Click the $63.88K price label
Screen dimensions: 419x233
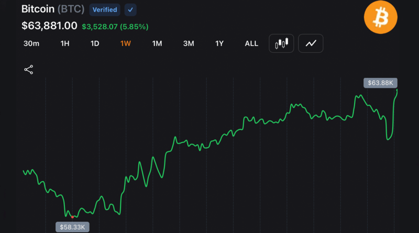pos(380,83)
